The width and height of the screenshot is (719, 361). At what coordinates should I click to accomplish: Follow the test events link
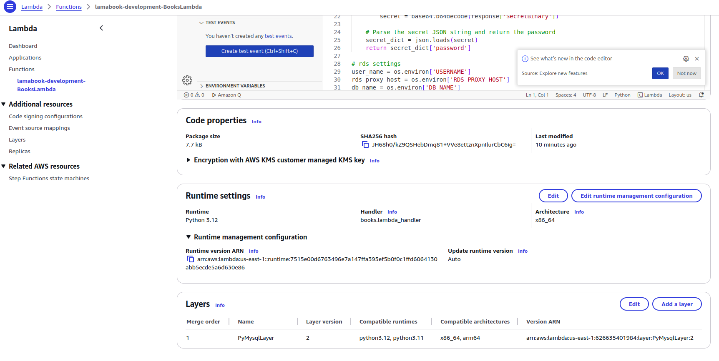click(x=278, y=36)
